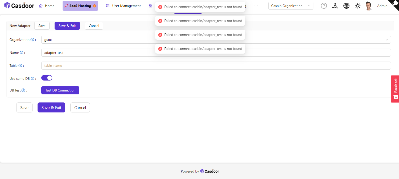Click the large Save & Exit button below the form
The image size is (399, 179).
(51, 107)
